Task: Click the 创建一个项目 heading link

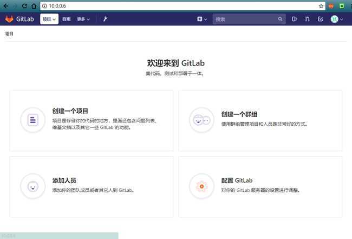Action: pos(70,111)
